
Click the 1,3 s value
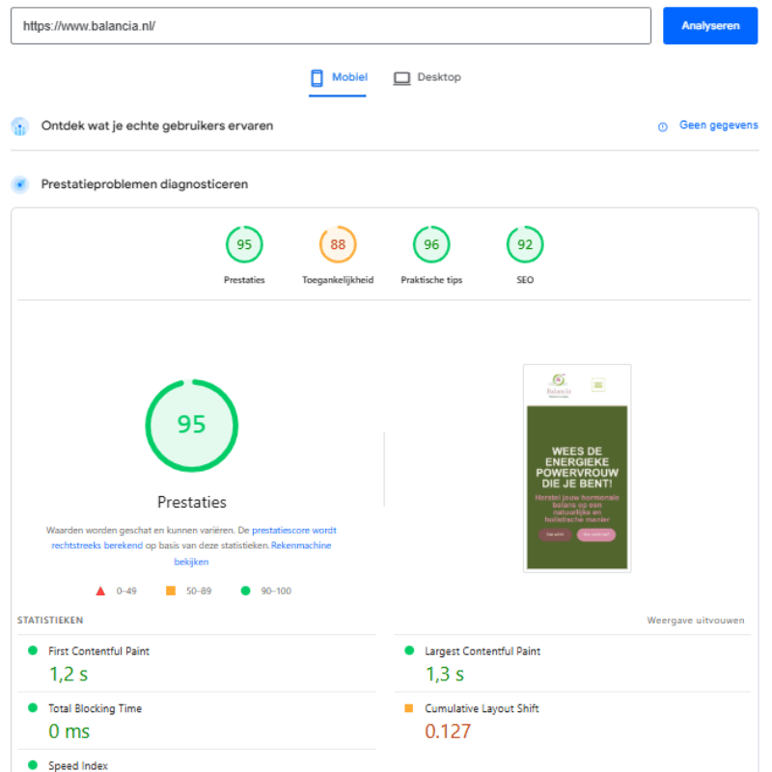point(445,674)
